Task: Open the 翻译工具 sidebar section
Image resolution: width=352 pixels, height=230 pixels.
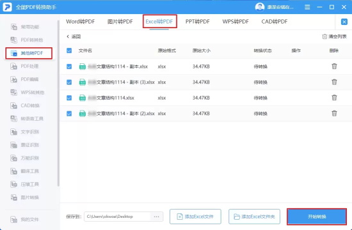Action: [x=25, y=171]
